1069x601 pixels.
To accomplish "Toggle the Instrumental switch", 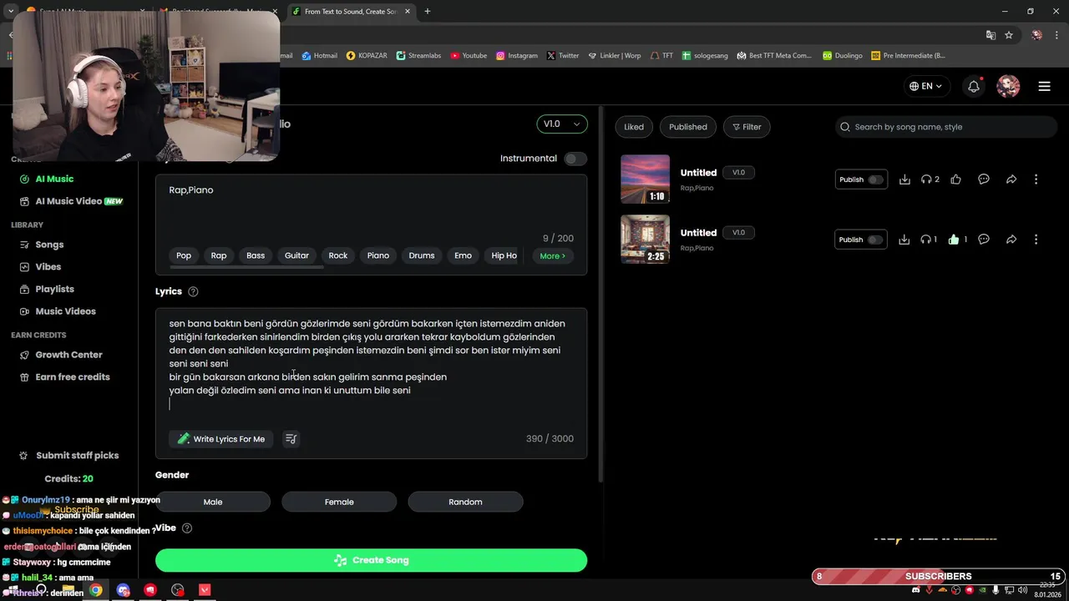I will (x=575, y=159).
